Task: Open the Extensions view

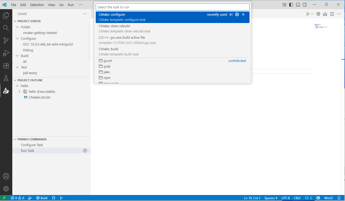Action: click(x=6, y=66)
